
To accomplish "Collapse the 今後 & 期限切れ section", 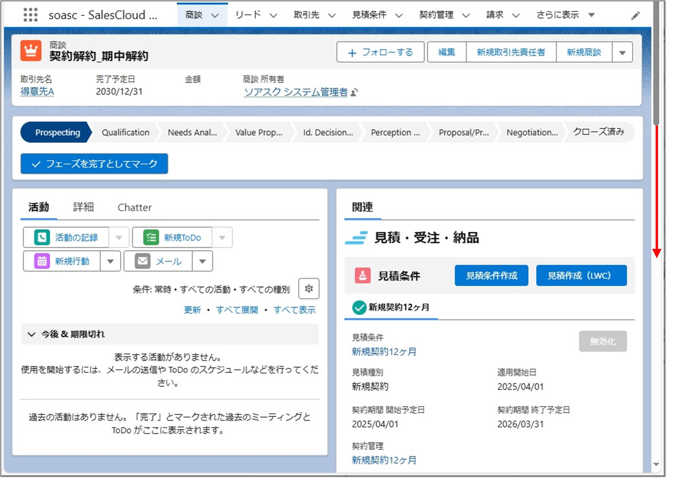I will pos(32,334).
